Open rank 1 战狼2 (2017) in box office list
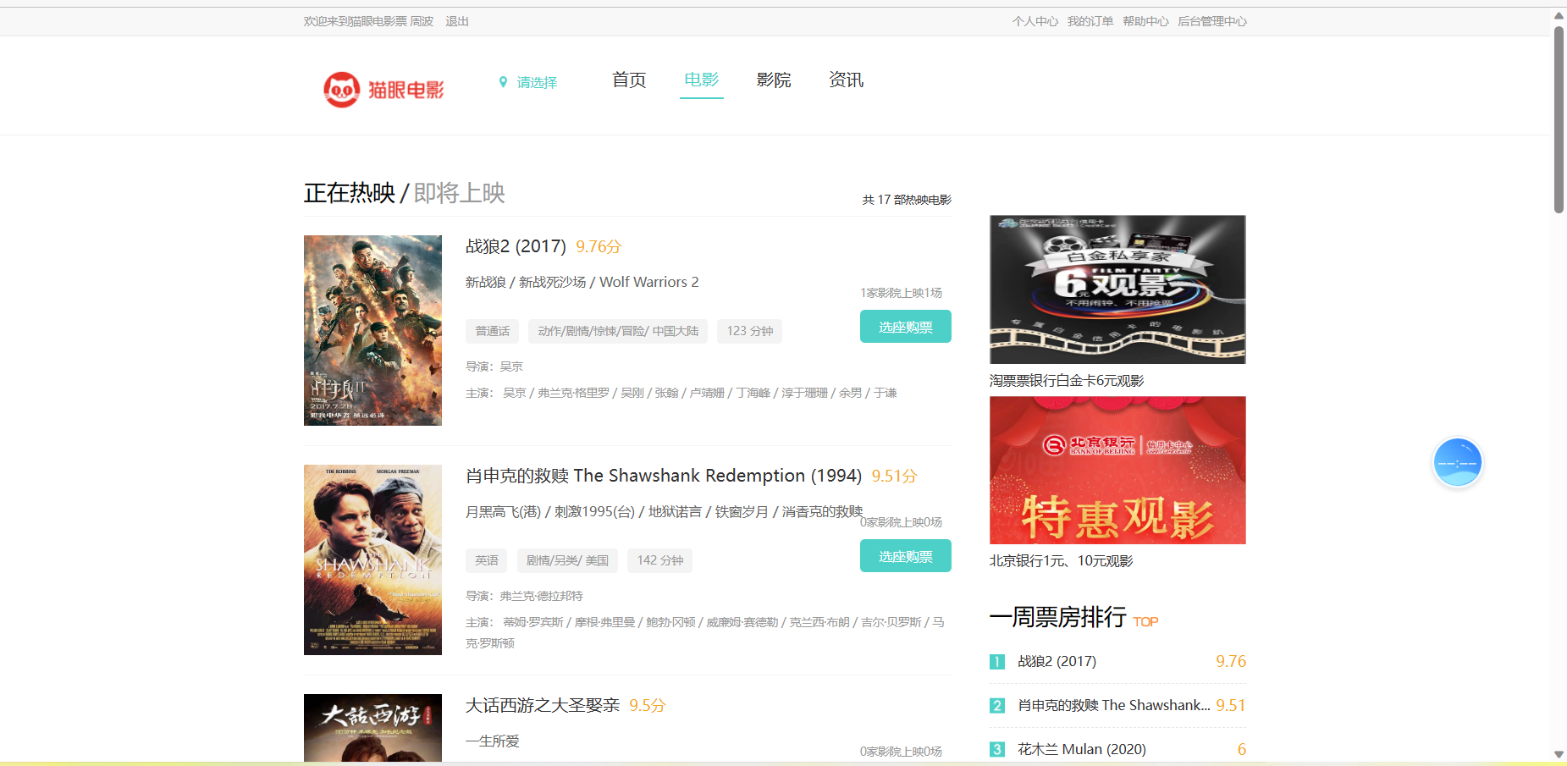 point(1057,661)
